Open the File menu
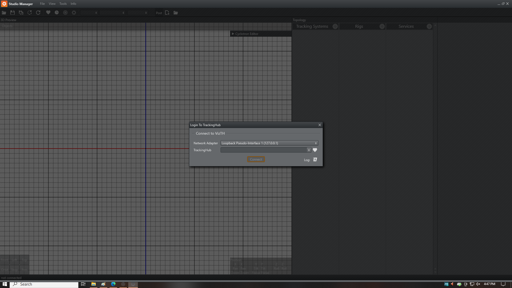Viewport: 512px width, 288px height. (42, 4)
